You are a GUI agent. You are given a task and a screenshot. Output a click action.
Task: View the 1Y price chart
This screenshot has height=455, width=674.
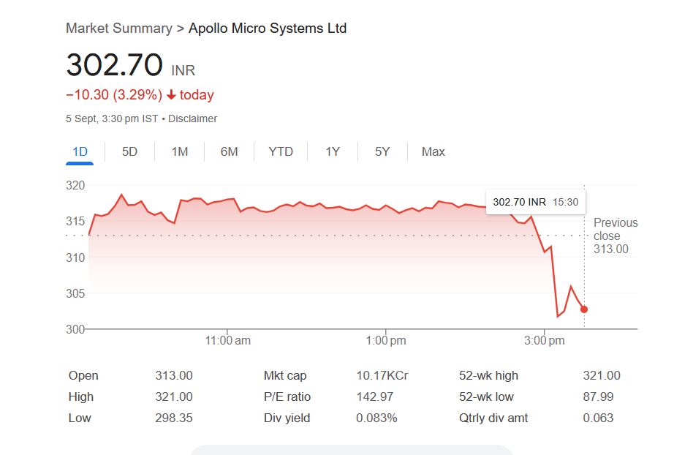tap(333, 151)
